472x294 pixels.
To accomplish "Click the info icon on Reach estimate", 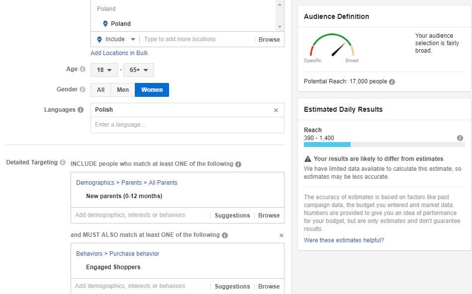I will click(460, 138).
